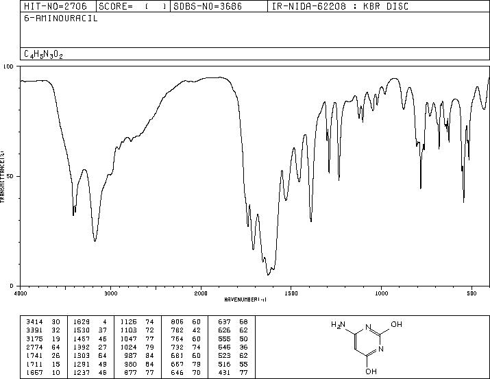Select peak value 1667 in table
The width and height of the screenshot is (490, 379).
click(x=34, y=373)
